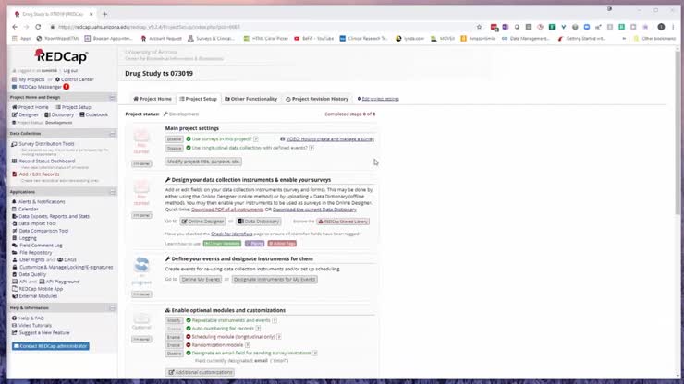Screen dimensions: 684x384
Task: Open Video Tutorials
Action: coord(35,326)
